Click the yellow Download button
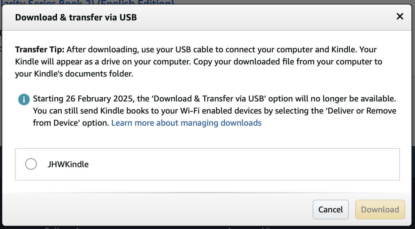The height and width of the screenshot is (229, 415). pos(380,210)
